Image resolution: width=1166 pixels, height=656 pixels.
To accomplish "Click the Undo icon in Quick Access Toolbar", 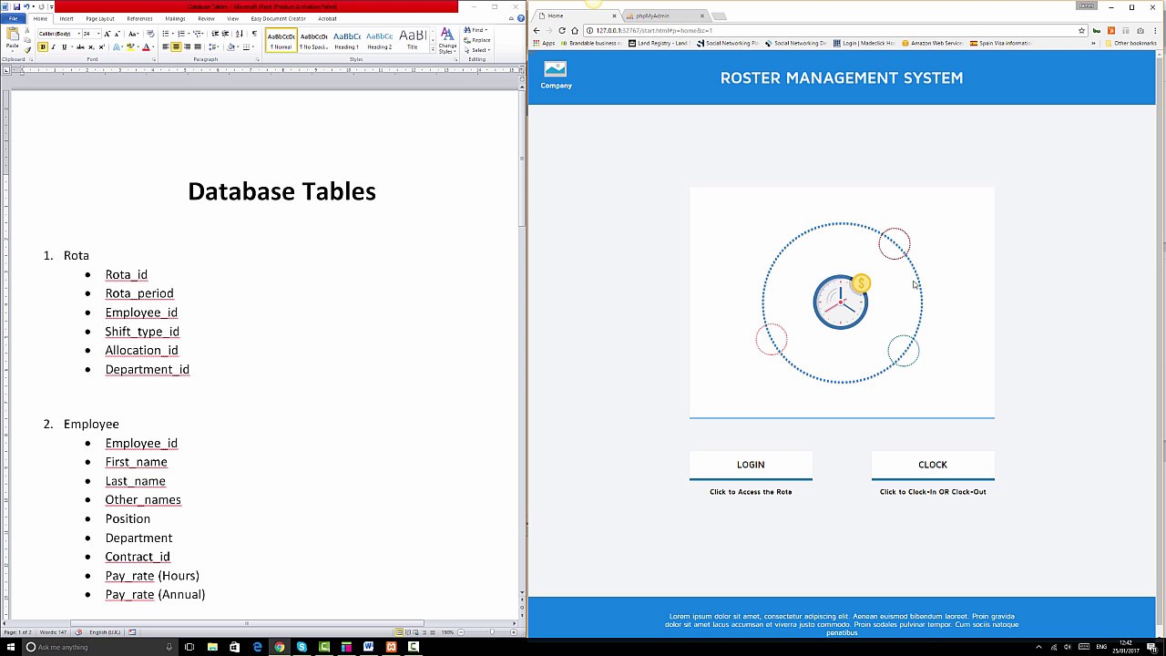I will (x=26, y=7).
